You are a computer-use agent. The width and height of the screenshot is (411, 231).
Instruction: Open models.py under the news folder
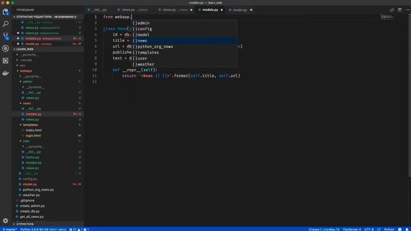pyautogui.click(x=48, y=114)
